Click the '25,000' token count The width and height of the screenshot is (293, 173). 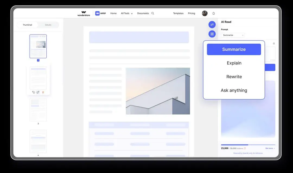click(x=225, y=148)
